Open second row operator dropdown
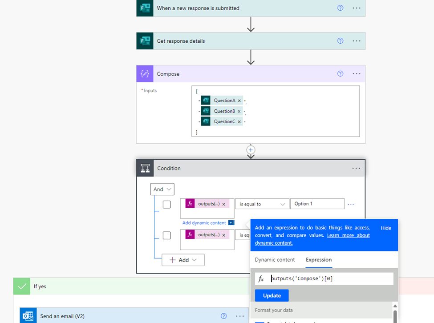Viewport: 434px width, 323px height. pos(243,235)
